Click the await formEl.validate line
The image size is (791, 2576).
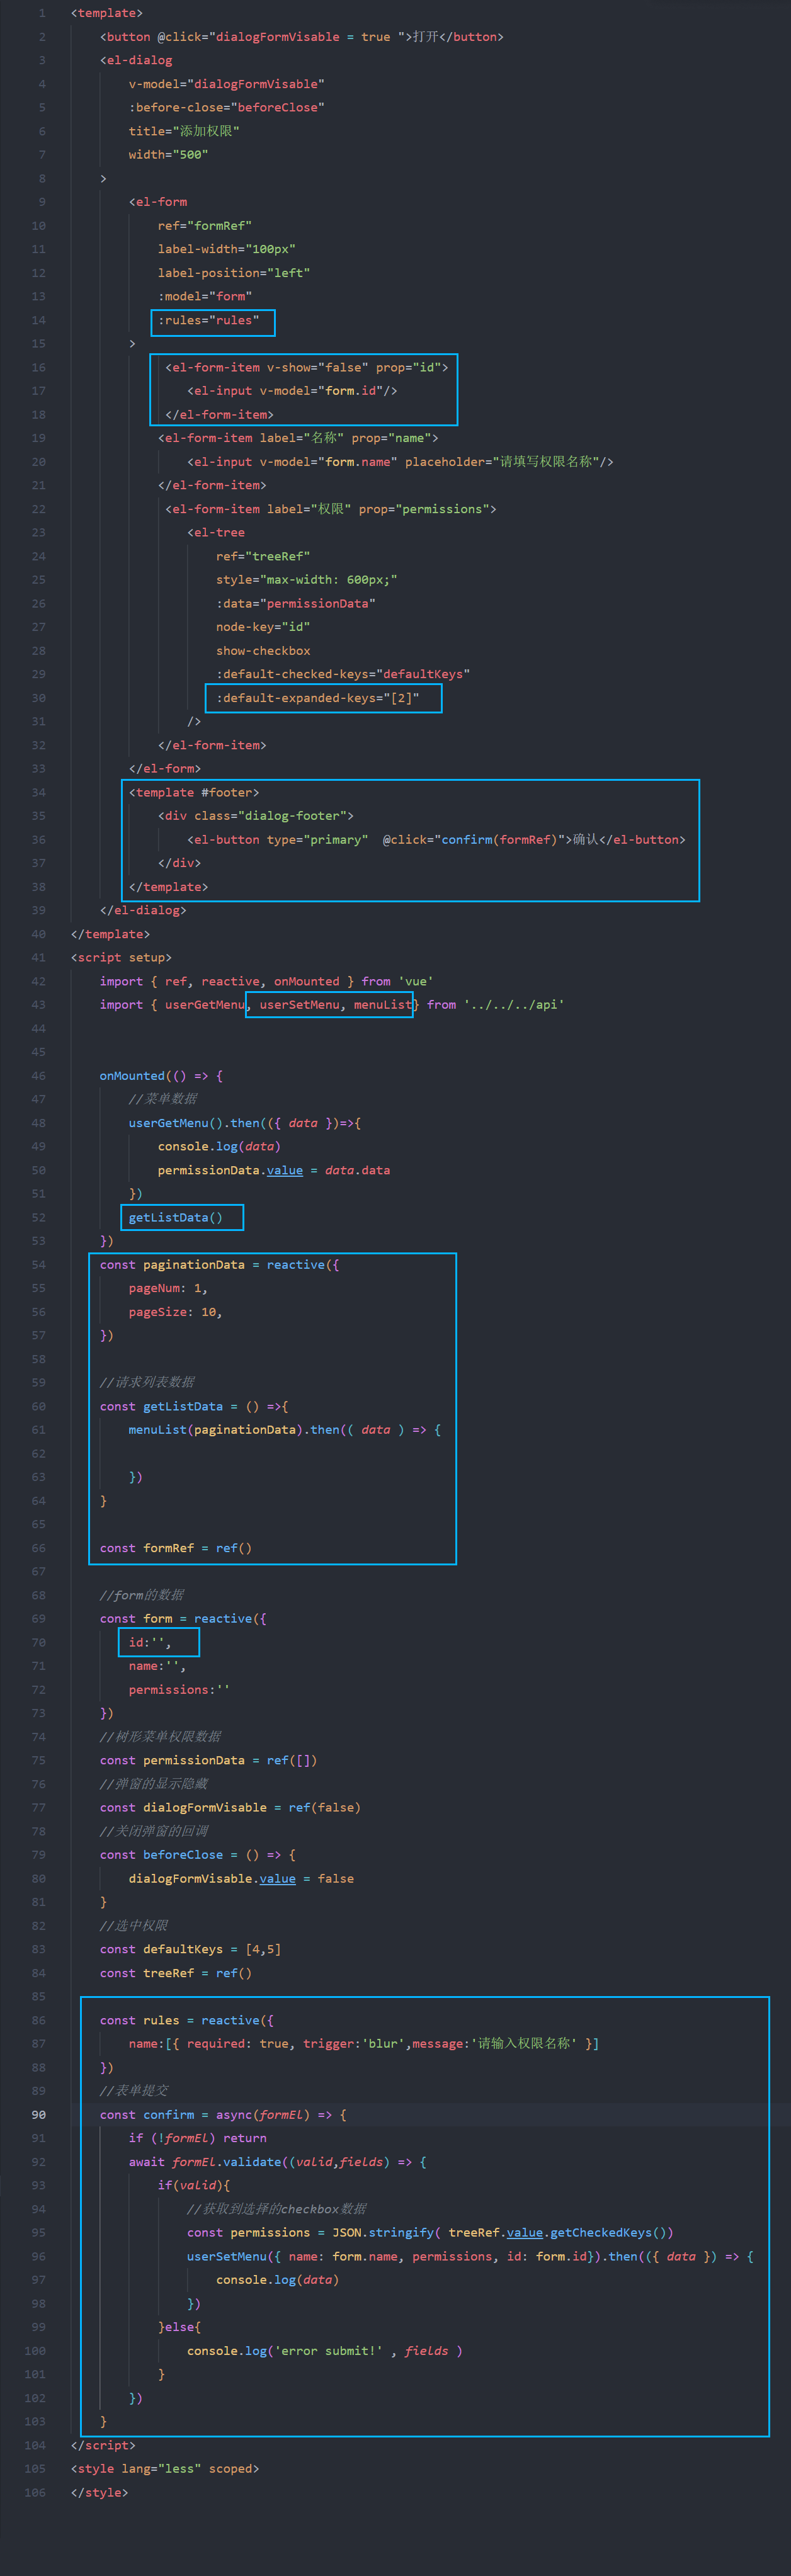278,2162
